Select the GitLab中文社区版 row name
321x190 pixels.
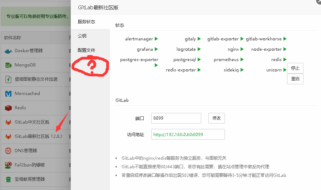coord(32,122)
